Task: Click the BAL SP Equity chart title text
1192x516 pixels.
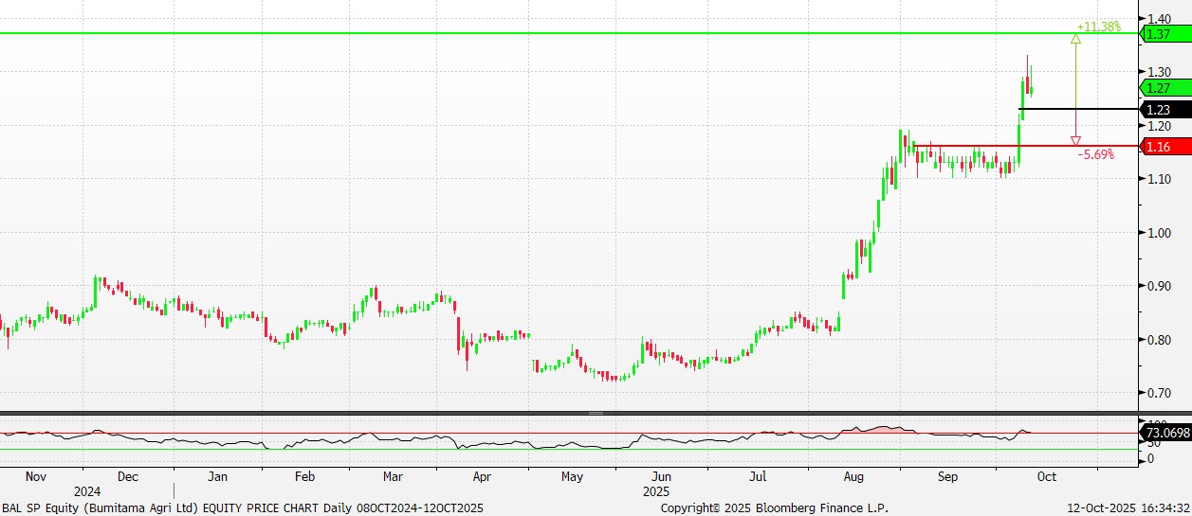Action: pyautogui.click(x=243, y=508)
